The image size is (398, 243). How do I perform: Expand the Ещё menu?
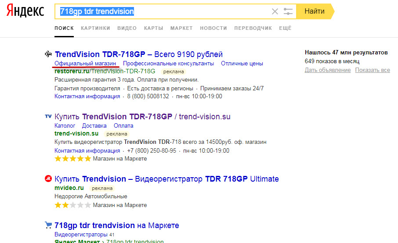285,28
